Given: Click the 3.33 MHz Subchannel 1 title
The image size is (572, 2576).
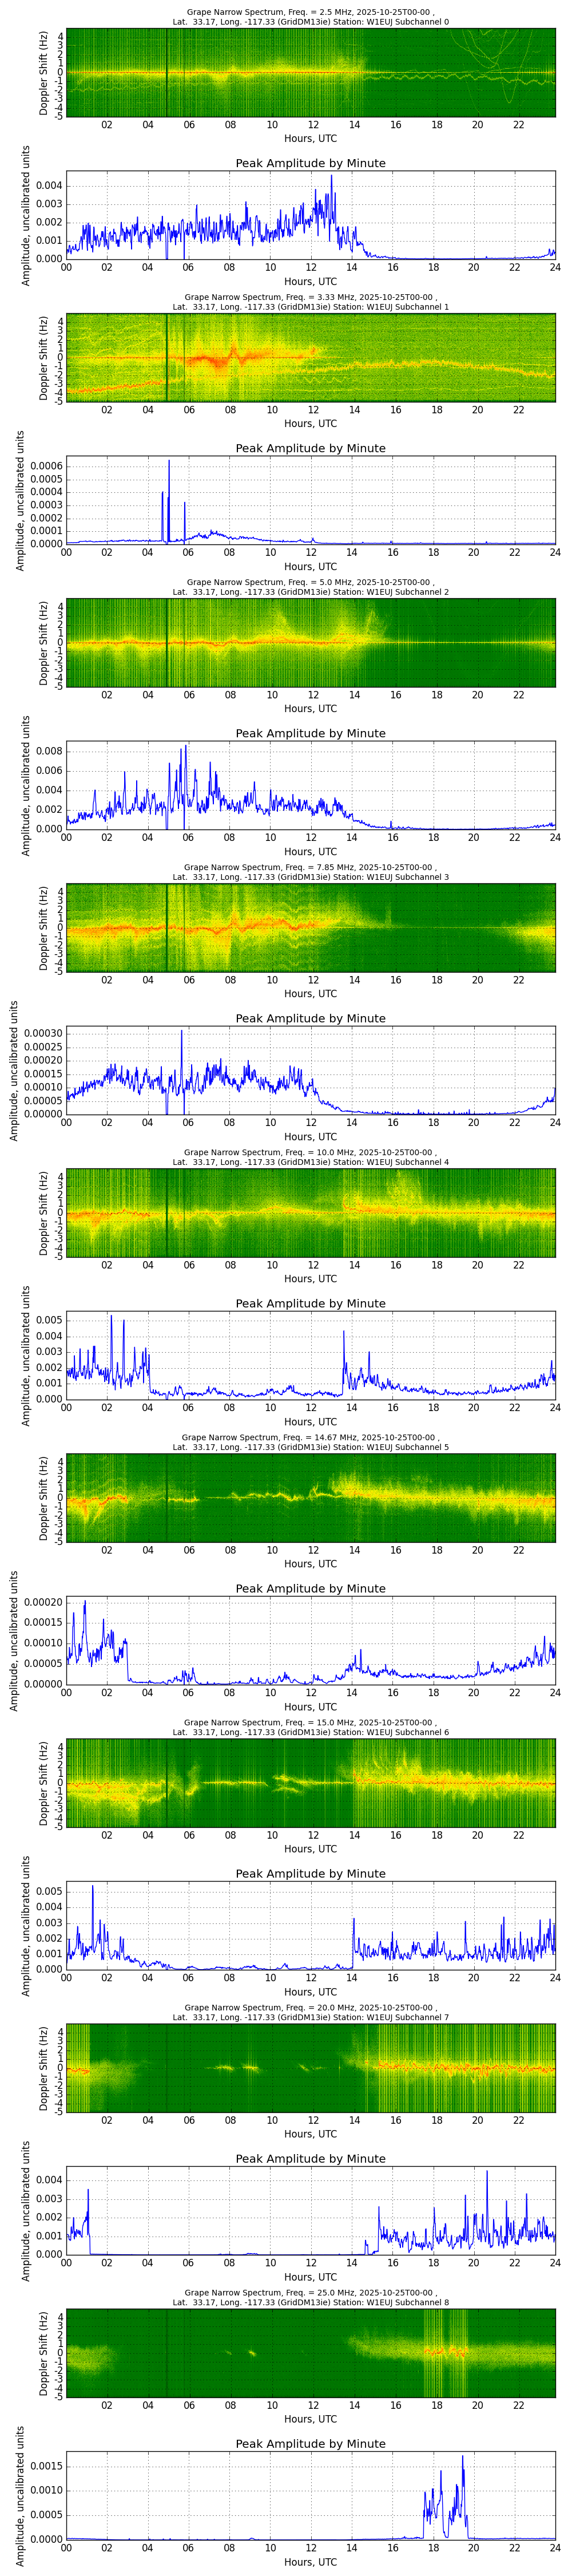Looking at the screenshot, I should coord(310,302).
